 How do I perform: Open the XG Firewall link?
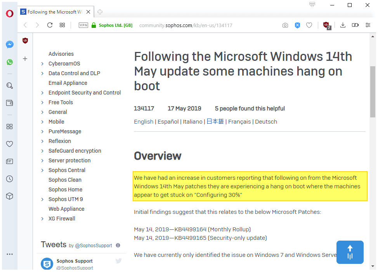[x=62, y=219]
